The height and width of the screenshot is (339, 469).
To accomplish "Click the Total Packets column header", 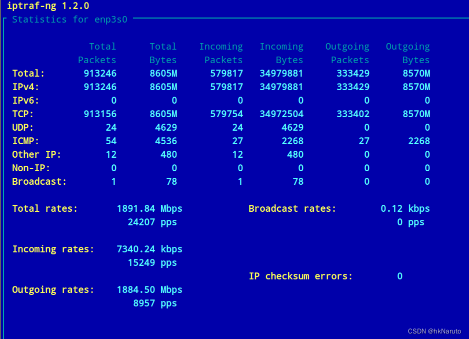I will [97, 53].
